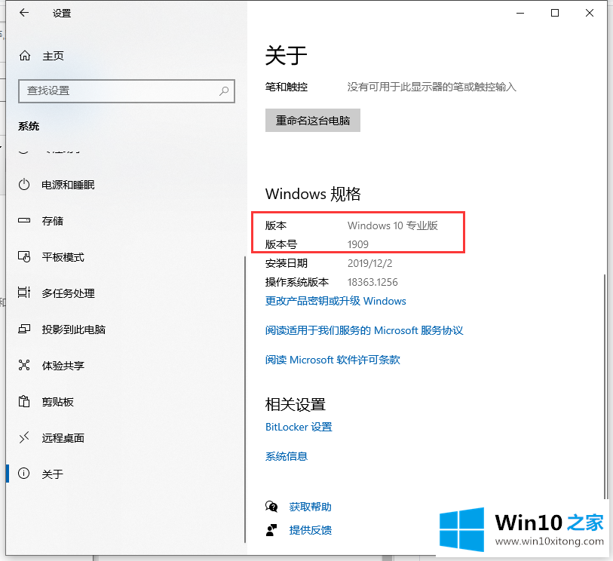Click the Remote Desktop icon
Viewport: 613px width, 561px height.
tap(24, 437)
